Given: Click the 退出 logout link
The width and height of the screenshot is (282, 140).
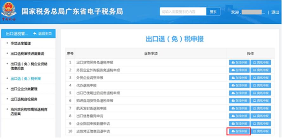Looking at the screenshot, I should point(275,12).
